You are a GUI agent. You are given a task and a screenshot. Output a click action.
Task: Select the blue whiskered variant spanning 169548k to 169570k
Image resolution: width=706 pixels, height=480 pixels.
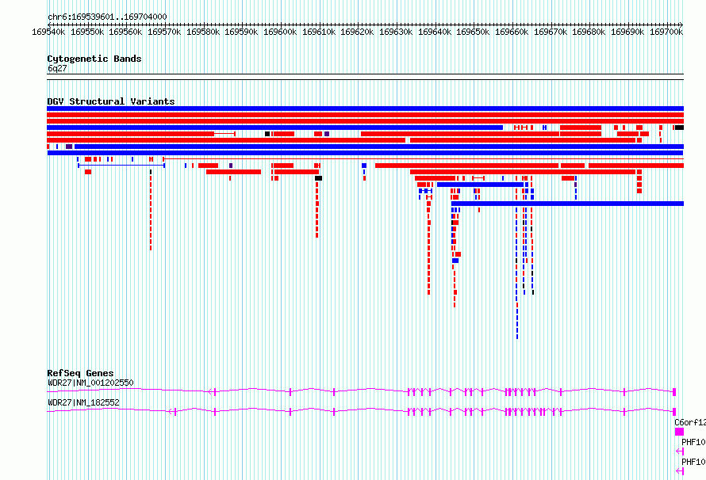pos(121,166)
